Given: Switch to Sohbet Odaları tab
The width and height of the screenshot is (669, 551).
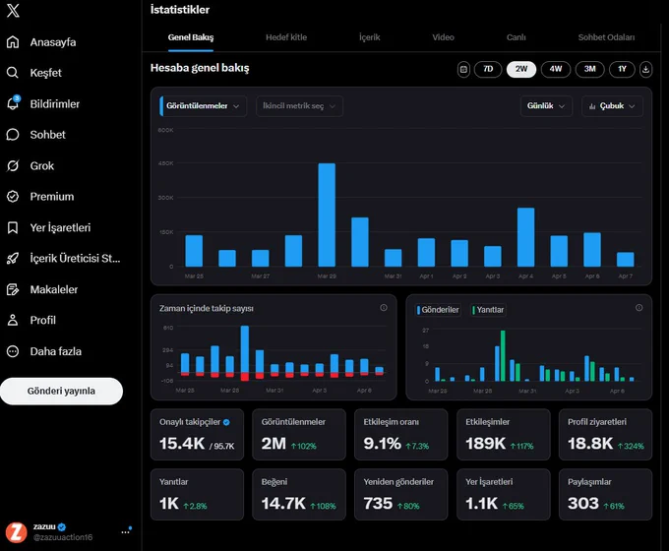Looking at the screenshot, I should click(606, 37).
